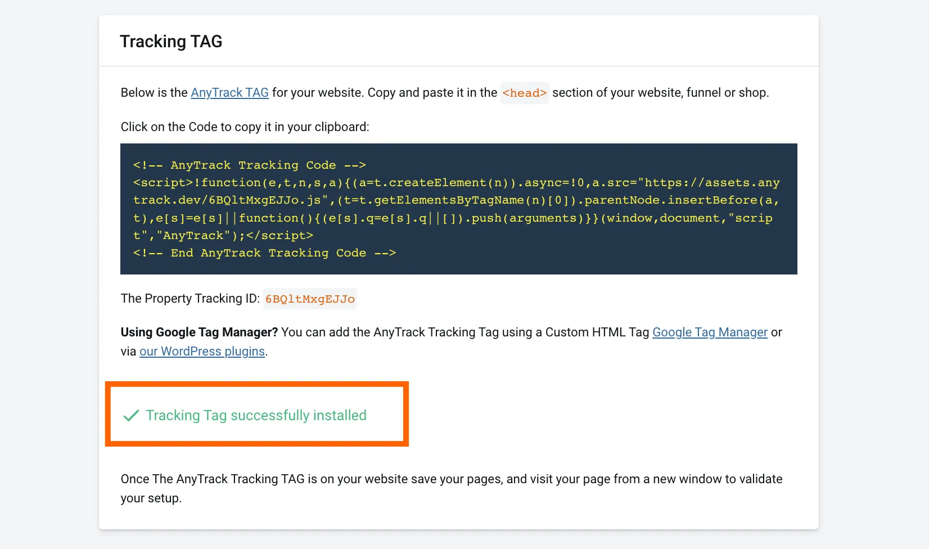Open the Google Tag Manager link
The width and height of the screenshot is (929, 549).
click(710, 332)
